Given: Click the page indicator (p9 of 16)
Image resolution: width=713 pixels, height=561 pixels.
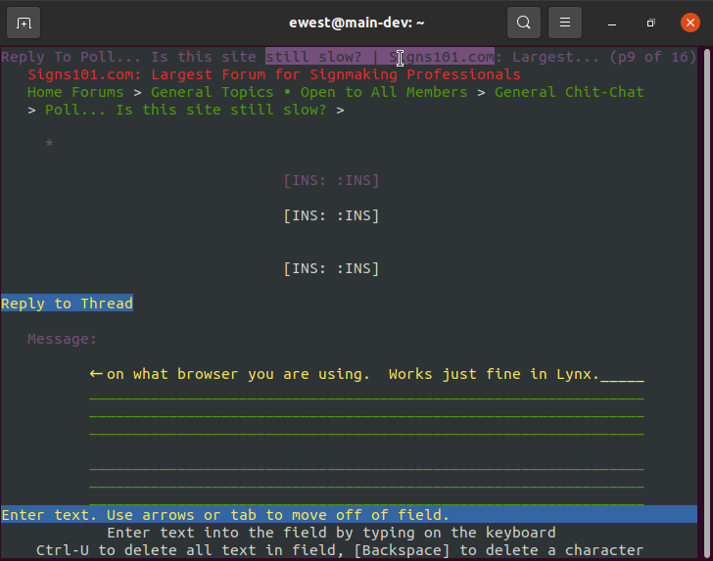Looking at the screenshot, I should coord(653,57).
